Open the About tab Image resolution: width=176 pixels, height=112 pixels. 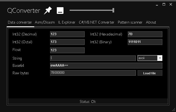(x=151, y=22)
